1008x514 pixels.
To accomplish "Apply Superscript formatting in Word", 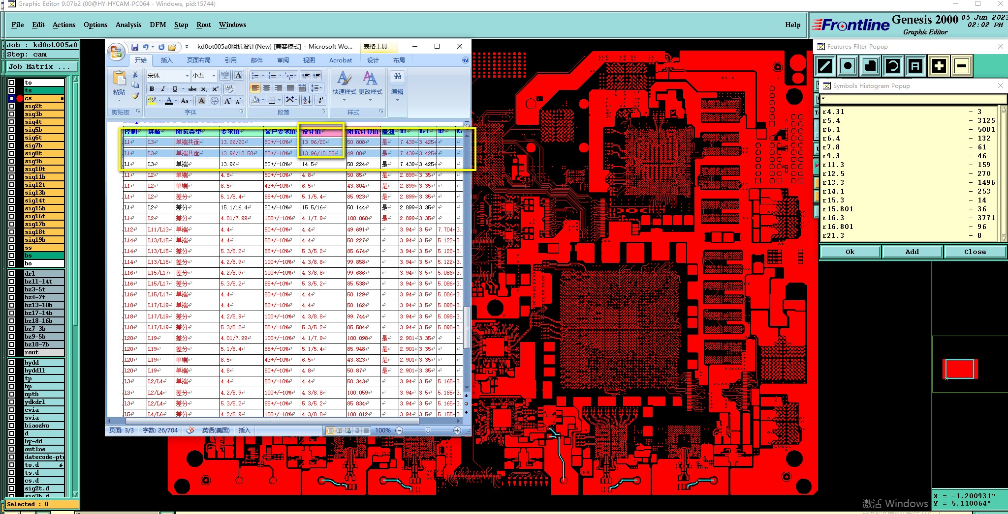I will tap(215, 89).
